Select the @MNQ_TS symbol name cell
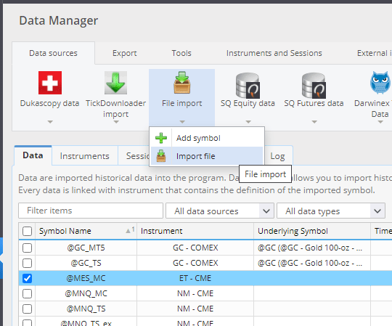 [86, 309]
